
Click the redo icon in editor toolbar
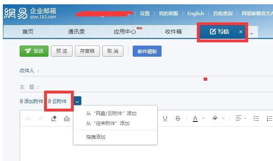[41, 119]
